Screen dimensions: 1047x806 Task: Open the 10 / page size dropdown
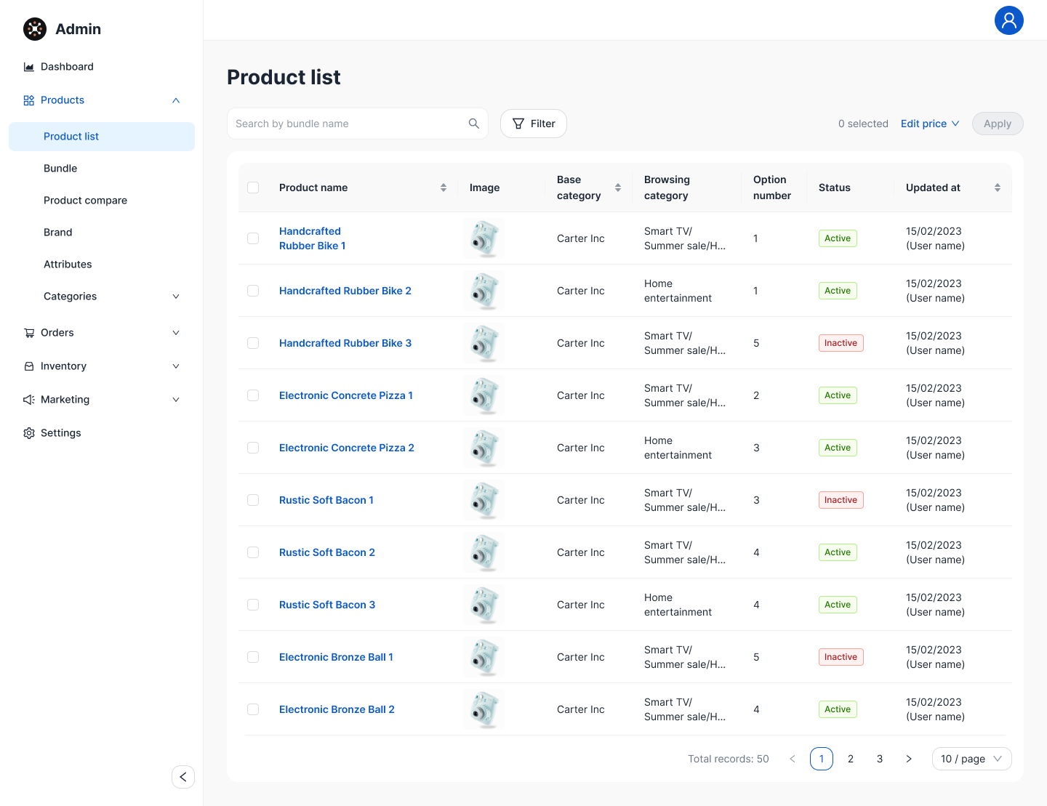[972, 759]
